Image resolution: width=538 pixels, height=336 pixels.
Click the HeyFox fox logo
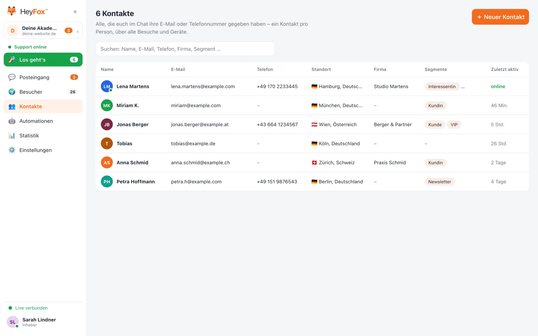[x=12, y=11]
